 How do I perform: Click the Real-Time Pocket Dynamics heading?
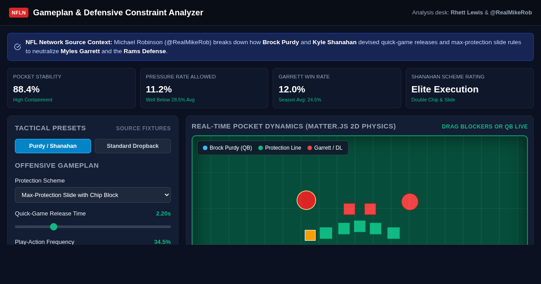click(x=293, y=126)
